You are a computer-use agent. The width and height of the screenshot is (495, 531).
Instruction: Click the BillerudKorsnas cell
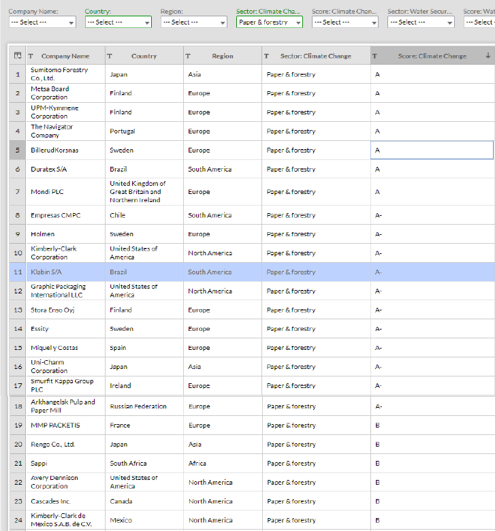click(x=66, y=150)
